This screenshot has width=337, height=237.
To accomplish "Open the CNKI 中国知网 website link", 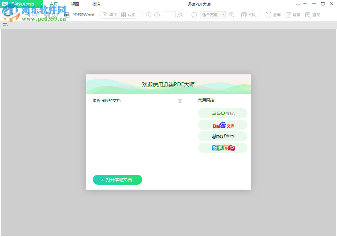I will (x=223, y=136).
